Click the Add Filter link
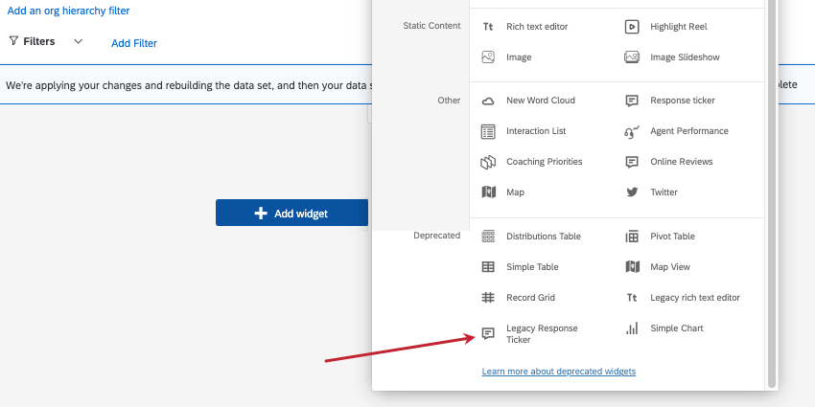The height and width of the screenshot is (407, 815). 134,43
